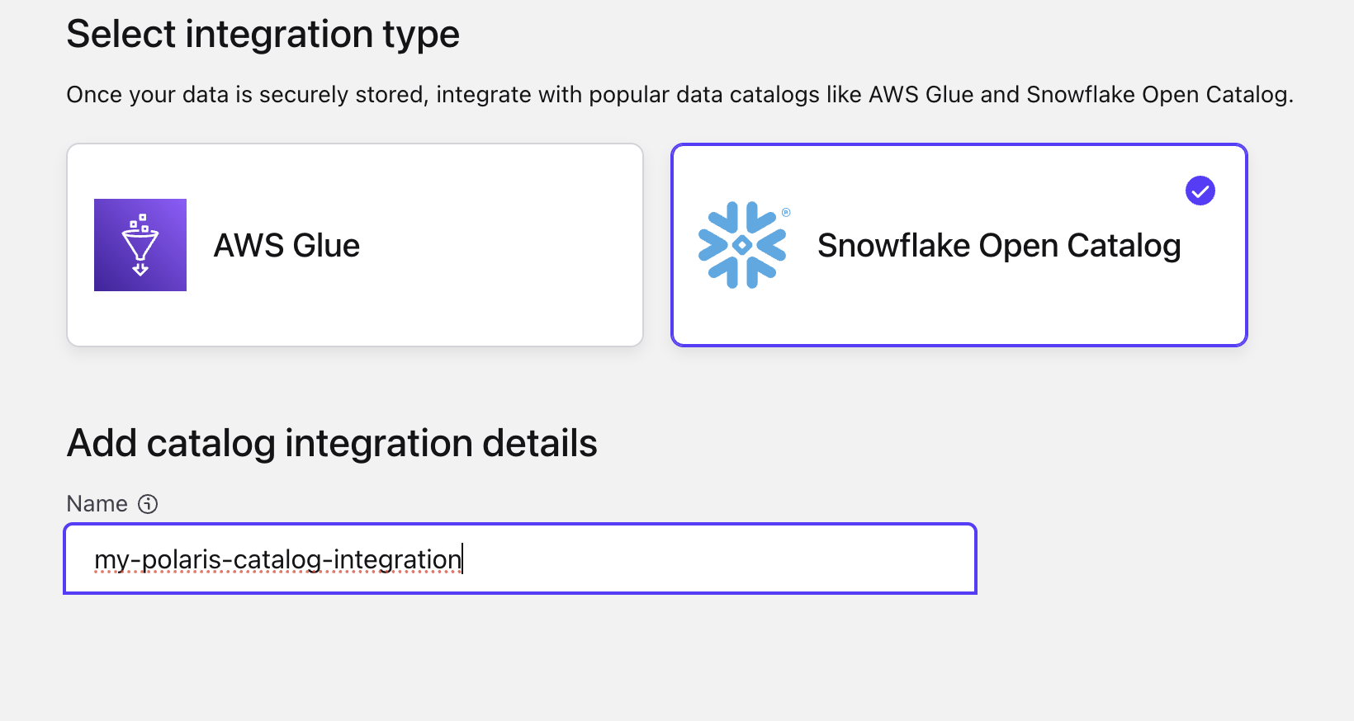The width and height of the screenshot is (1354, 721).
Task: Click the word Snowflake Open Catalog in description
Action: 1157,95
